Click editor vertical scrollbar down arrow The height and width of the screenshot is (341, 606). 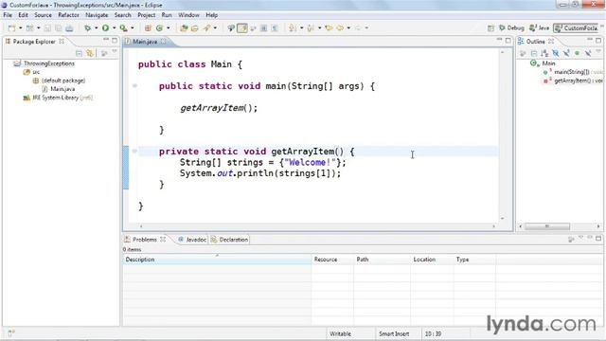[503, 219]
